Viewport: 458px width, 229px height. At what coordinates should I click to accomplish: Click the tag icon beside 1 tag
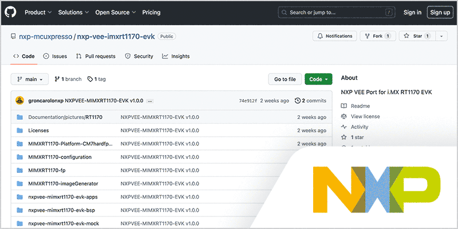click(x=90, y=79)
